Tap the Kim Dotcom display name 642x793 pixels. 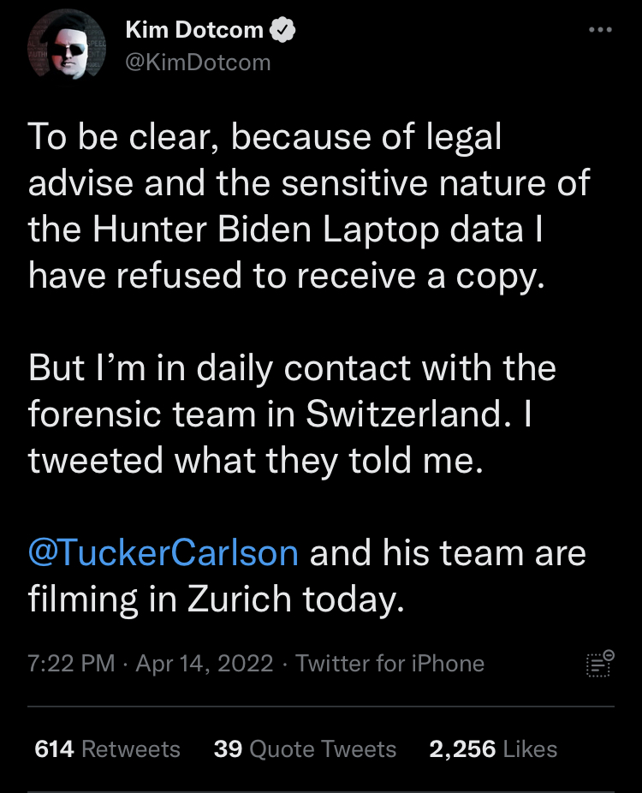click(x=194, y=30)
